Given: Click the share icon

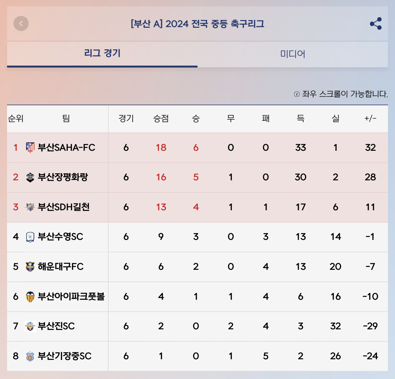Looking at the screenshot, I should pyautogui.click(x=376, y=24).
